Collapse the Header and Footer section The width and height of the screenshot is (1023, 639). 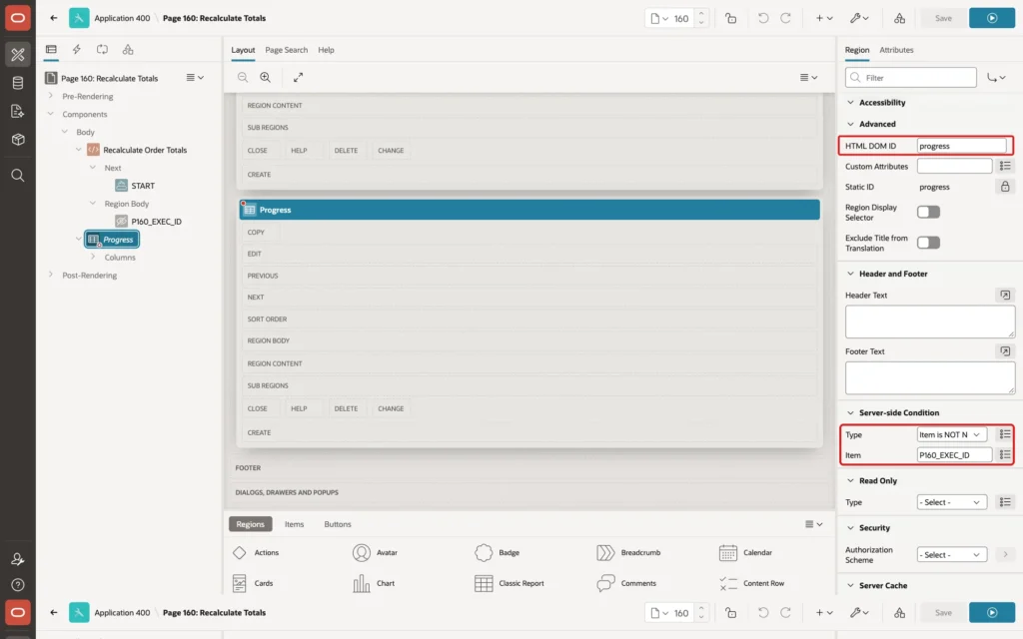click(x=850, y=274)
